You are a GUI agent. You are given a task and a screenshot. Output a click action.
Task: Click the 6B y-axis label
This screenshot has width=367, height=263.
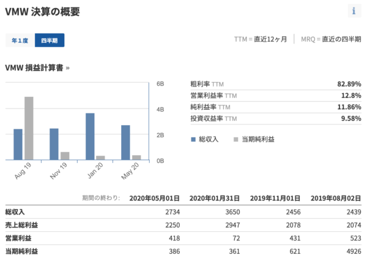pyautogui.click(x=160, y=84)
